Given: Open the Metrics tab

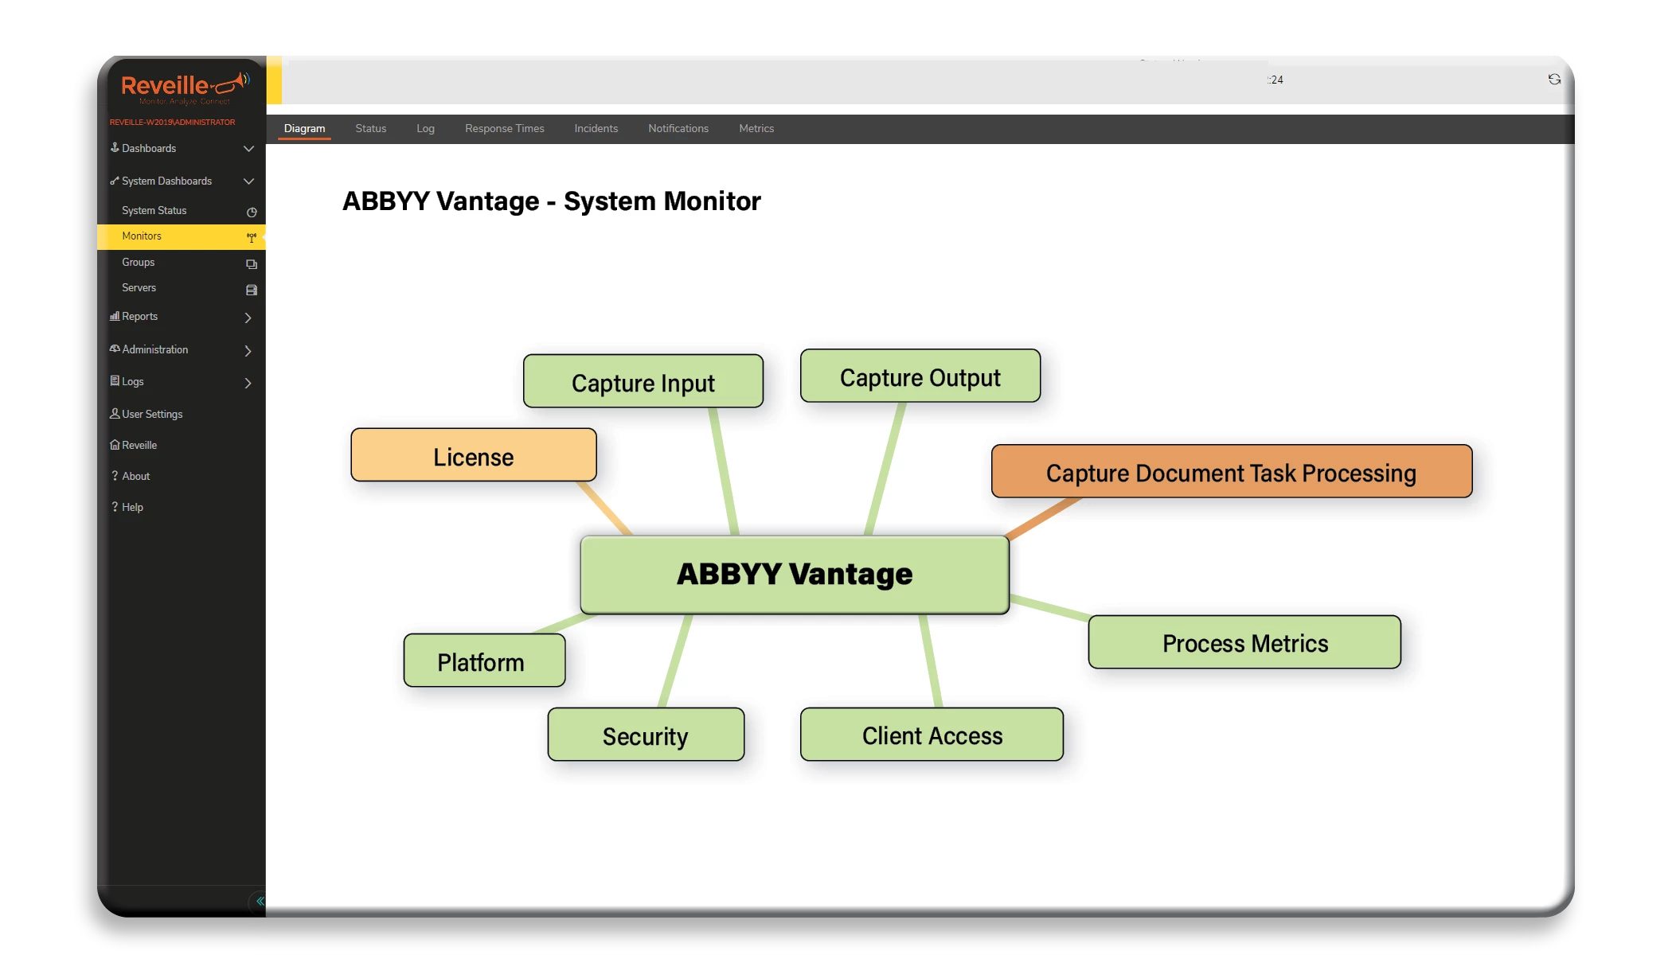Looking at the screenshot, I should [756, 128].
